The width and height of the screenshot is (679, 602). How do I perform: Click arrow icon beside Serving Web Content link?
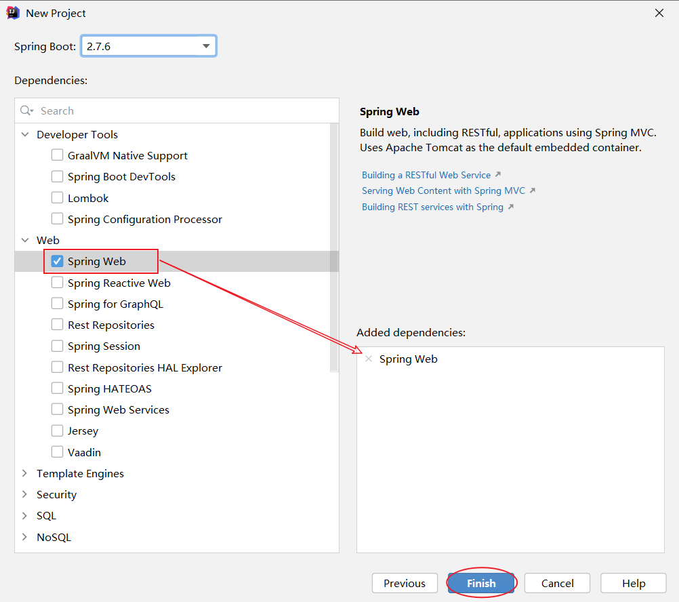[533, 191]
